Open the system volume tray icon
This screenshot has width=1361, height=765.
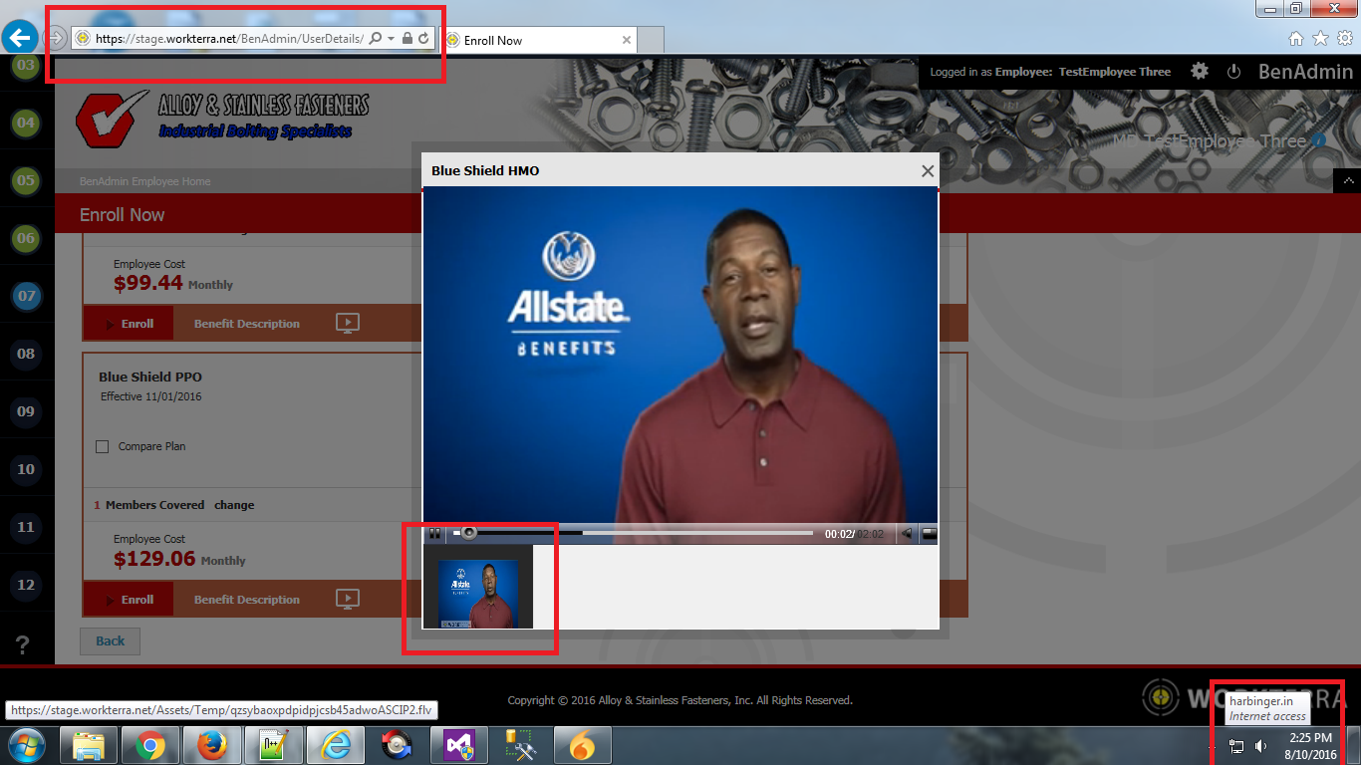(x=1261, y=746)
